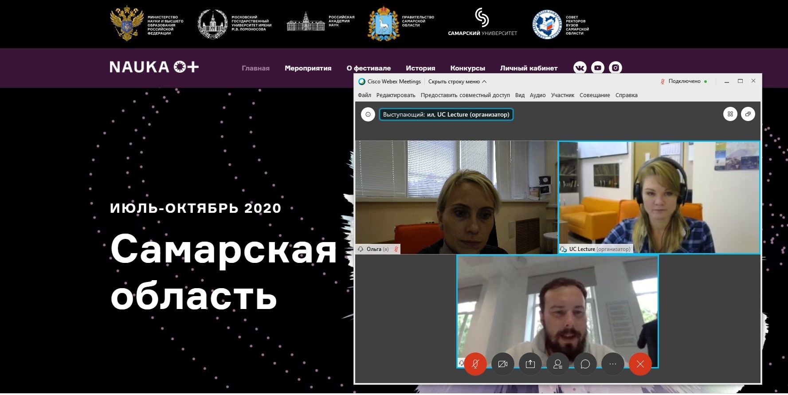Click the floating panel view icon
788x395 pixels.
pyautogui.click(x=748, y=114)
